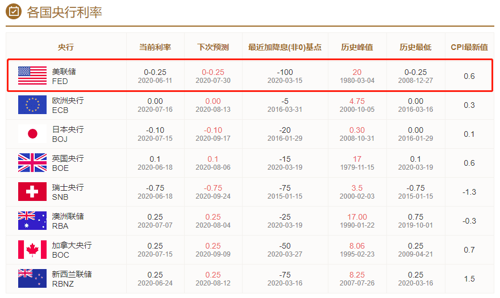Click RBA CPI value -0.3
500x298 pixels.
(469, 221)
